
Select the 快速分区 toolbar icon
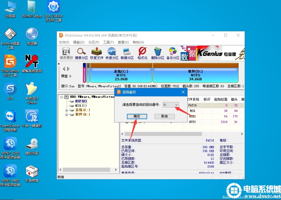[x=112, y=53]
